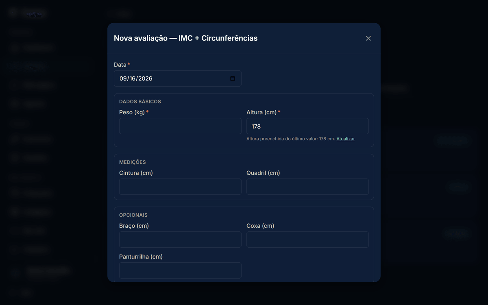This screenshot has height=305, width=488.
Task: Click the date value 09/16/2026
Action: coord(136,78)
